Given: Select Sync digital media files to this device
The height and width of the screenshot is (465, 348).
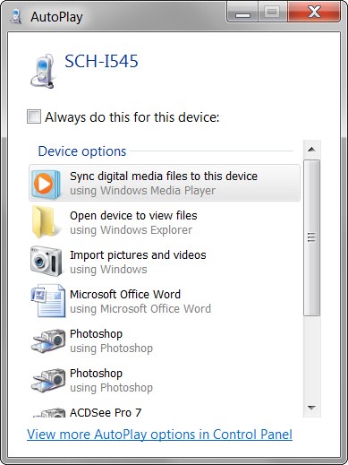Looking at the screenshot, I should 165,183.
